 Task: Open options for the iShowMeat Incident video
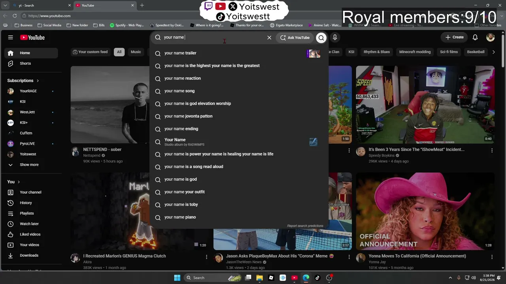pos(492,150)
